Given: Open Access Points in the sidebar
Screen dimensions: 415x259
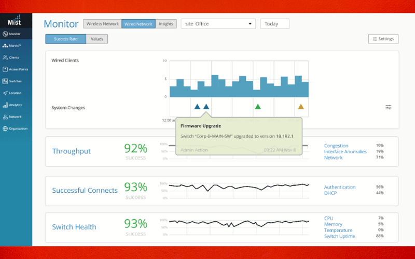Looking at the screenshot, I should (15, 69).
